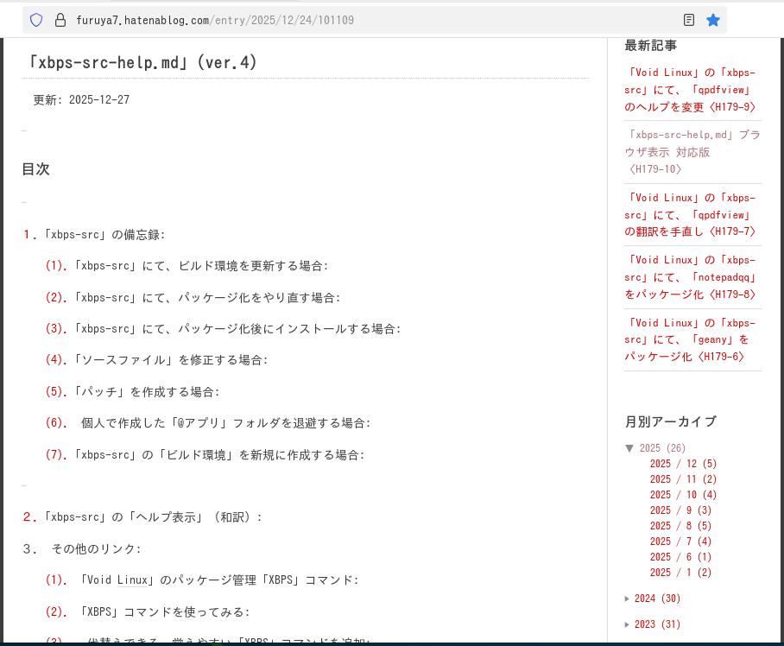Expand the 2024 (30) archive triangle
This screenshot has height=646, width=784.
(x=627, y=598)
